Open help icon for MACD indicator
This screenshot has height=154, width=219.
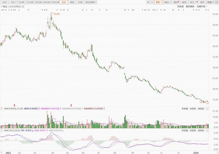(x=2, y=131)
